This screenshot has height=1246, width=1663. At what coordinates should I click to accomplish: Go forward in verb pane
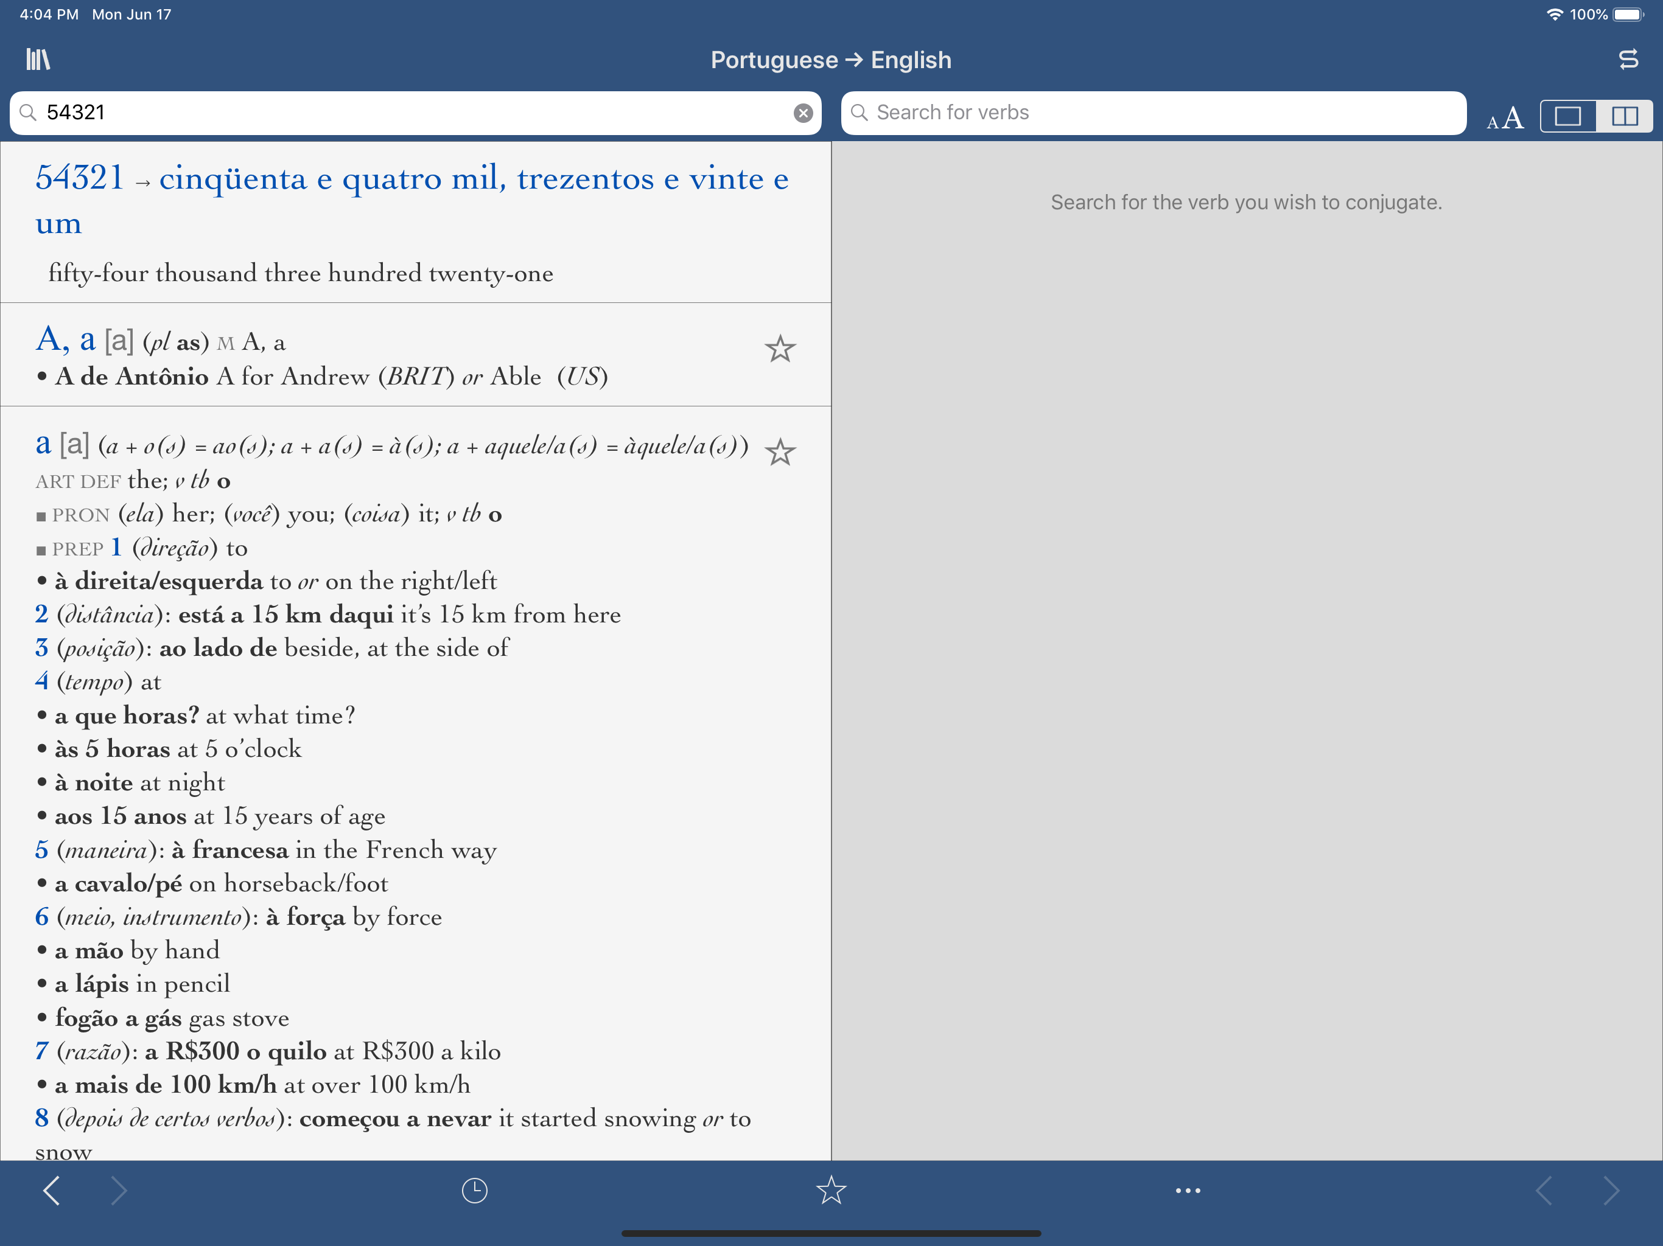[x=1611, y=1191]
